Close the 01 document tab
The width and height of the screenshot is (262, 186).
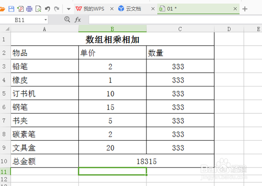[235, 9]
